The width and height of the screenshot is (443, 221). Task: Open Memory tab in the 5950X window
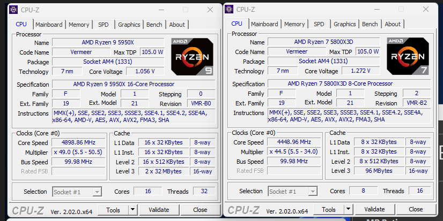point(79,25)
